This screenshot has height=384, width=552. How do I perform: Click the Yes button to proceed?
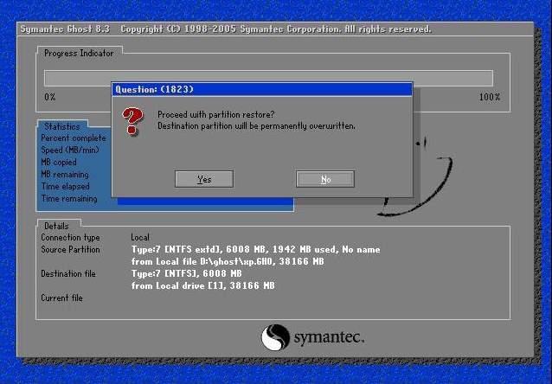point(204,179)
